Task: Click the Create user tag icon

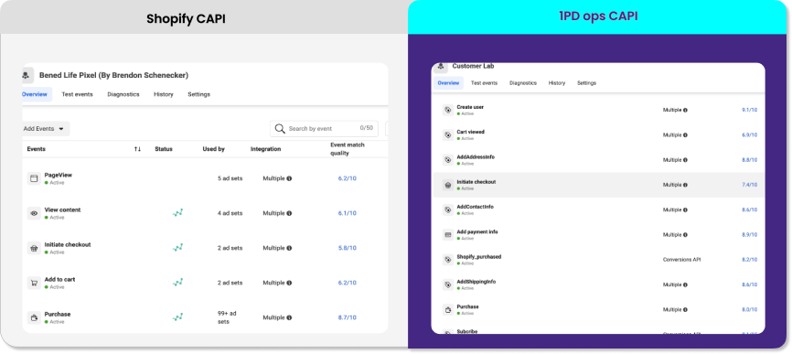Action: click(x=447, y=110)
